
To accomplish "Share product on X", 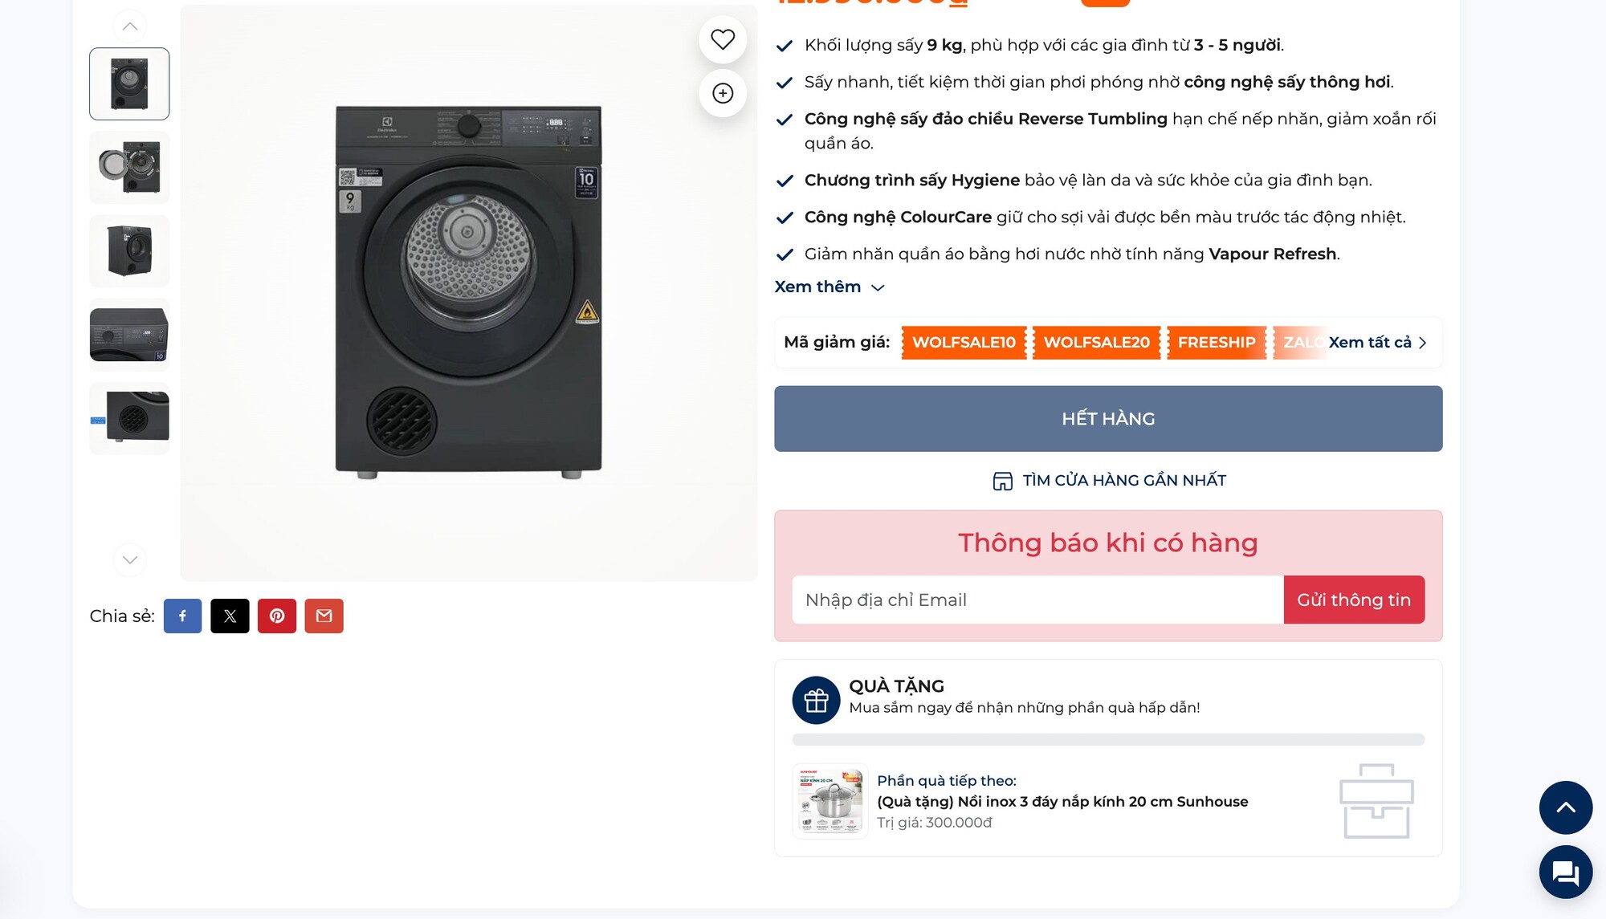I will click(x=230, y=616).
